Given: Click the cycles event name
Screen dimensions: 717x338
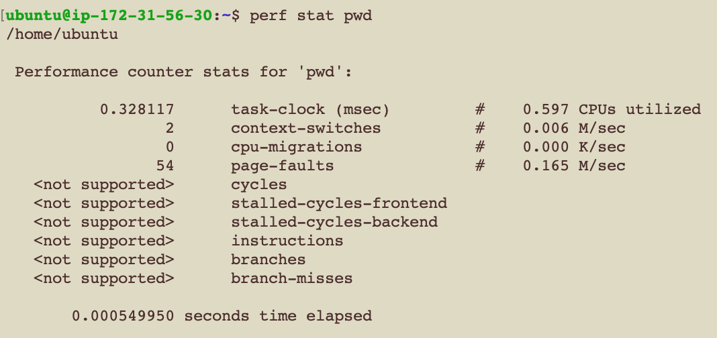Looking at the screenshot, I should point(259,184).
